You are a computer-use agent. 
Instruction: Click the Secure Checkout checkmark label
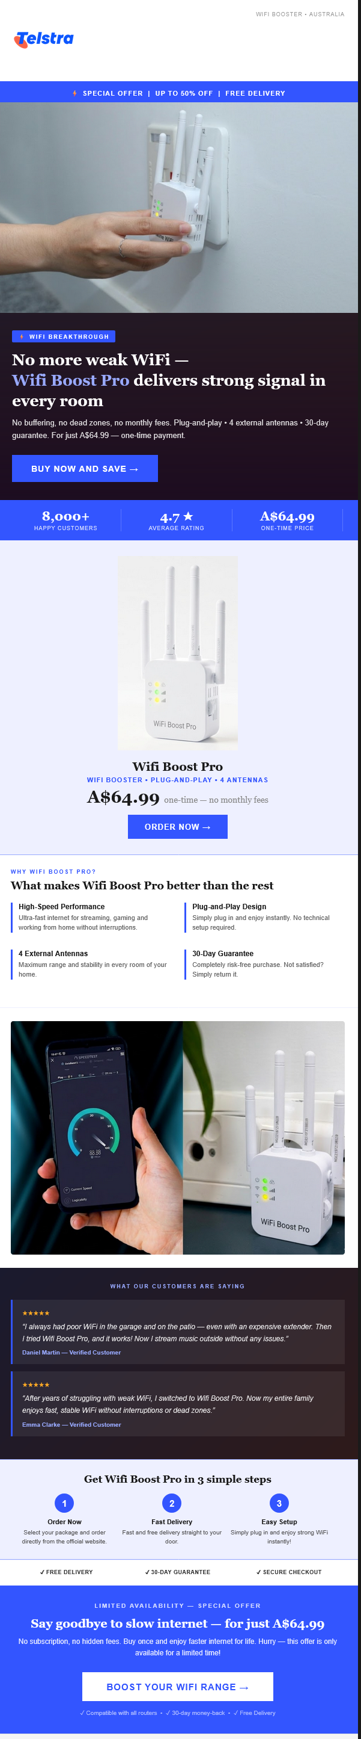click(x=289, y=1572)
